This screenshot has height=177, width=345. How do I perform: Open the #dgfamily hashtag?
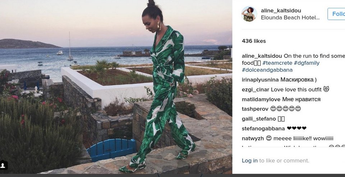[x=307, y=63]
